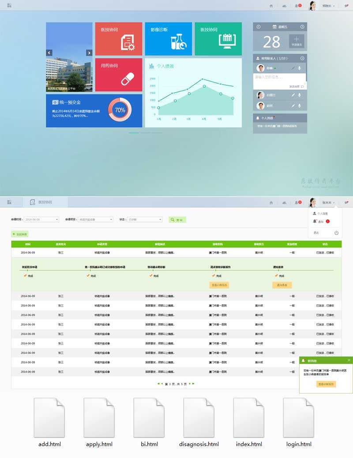Open the 用药协同 pill tile
Image resolution: width=353 pixels, height=458 pixels.
[118, 75]
